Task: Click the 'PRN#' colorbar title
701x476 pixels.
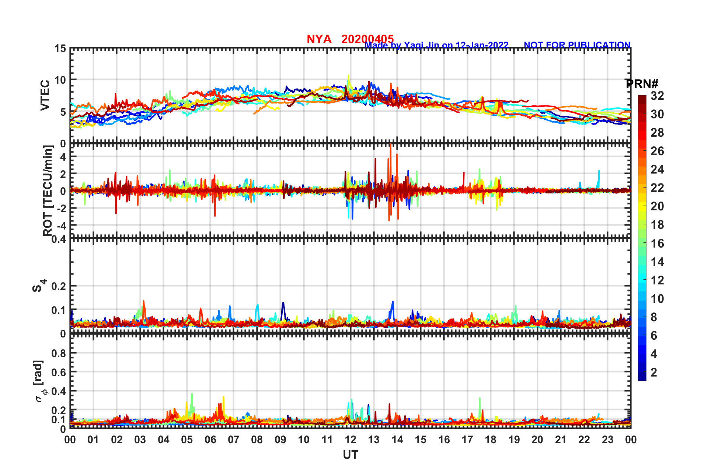Action: (642, 84)
